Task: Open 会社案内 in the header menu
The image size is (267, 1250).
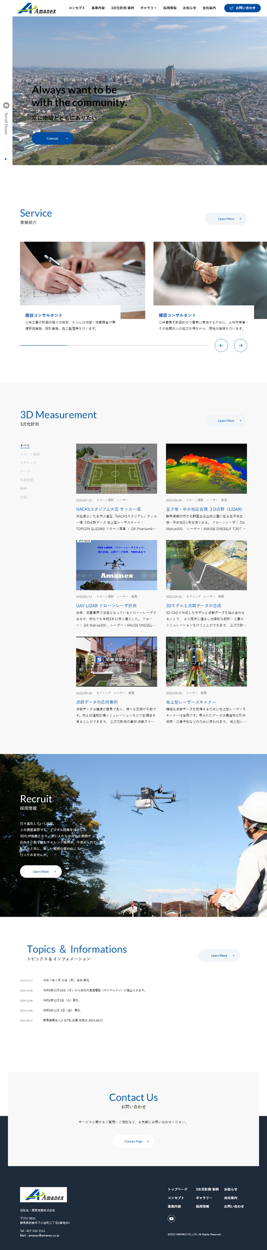Action: pos(209,8)
